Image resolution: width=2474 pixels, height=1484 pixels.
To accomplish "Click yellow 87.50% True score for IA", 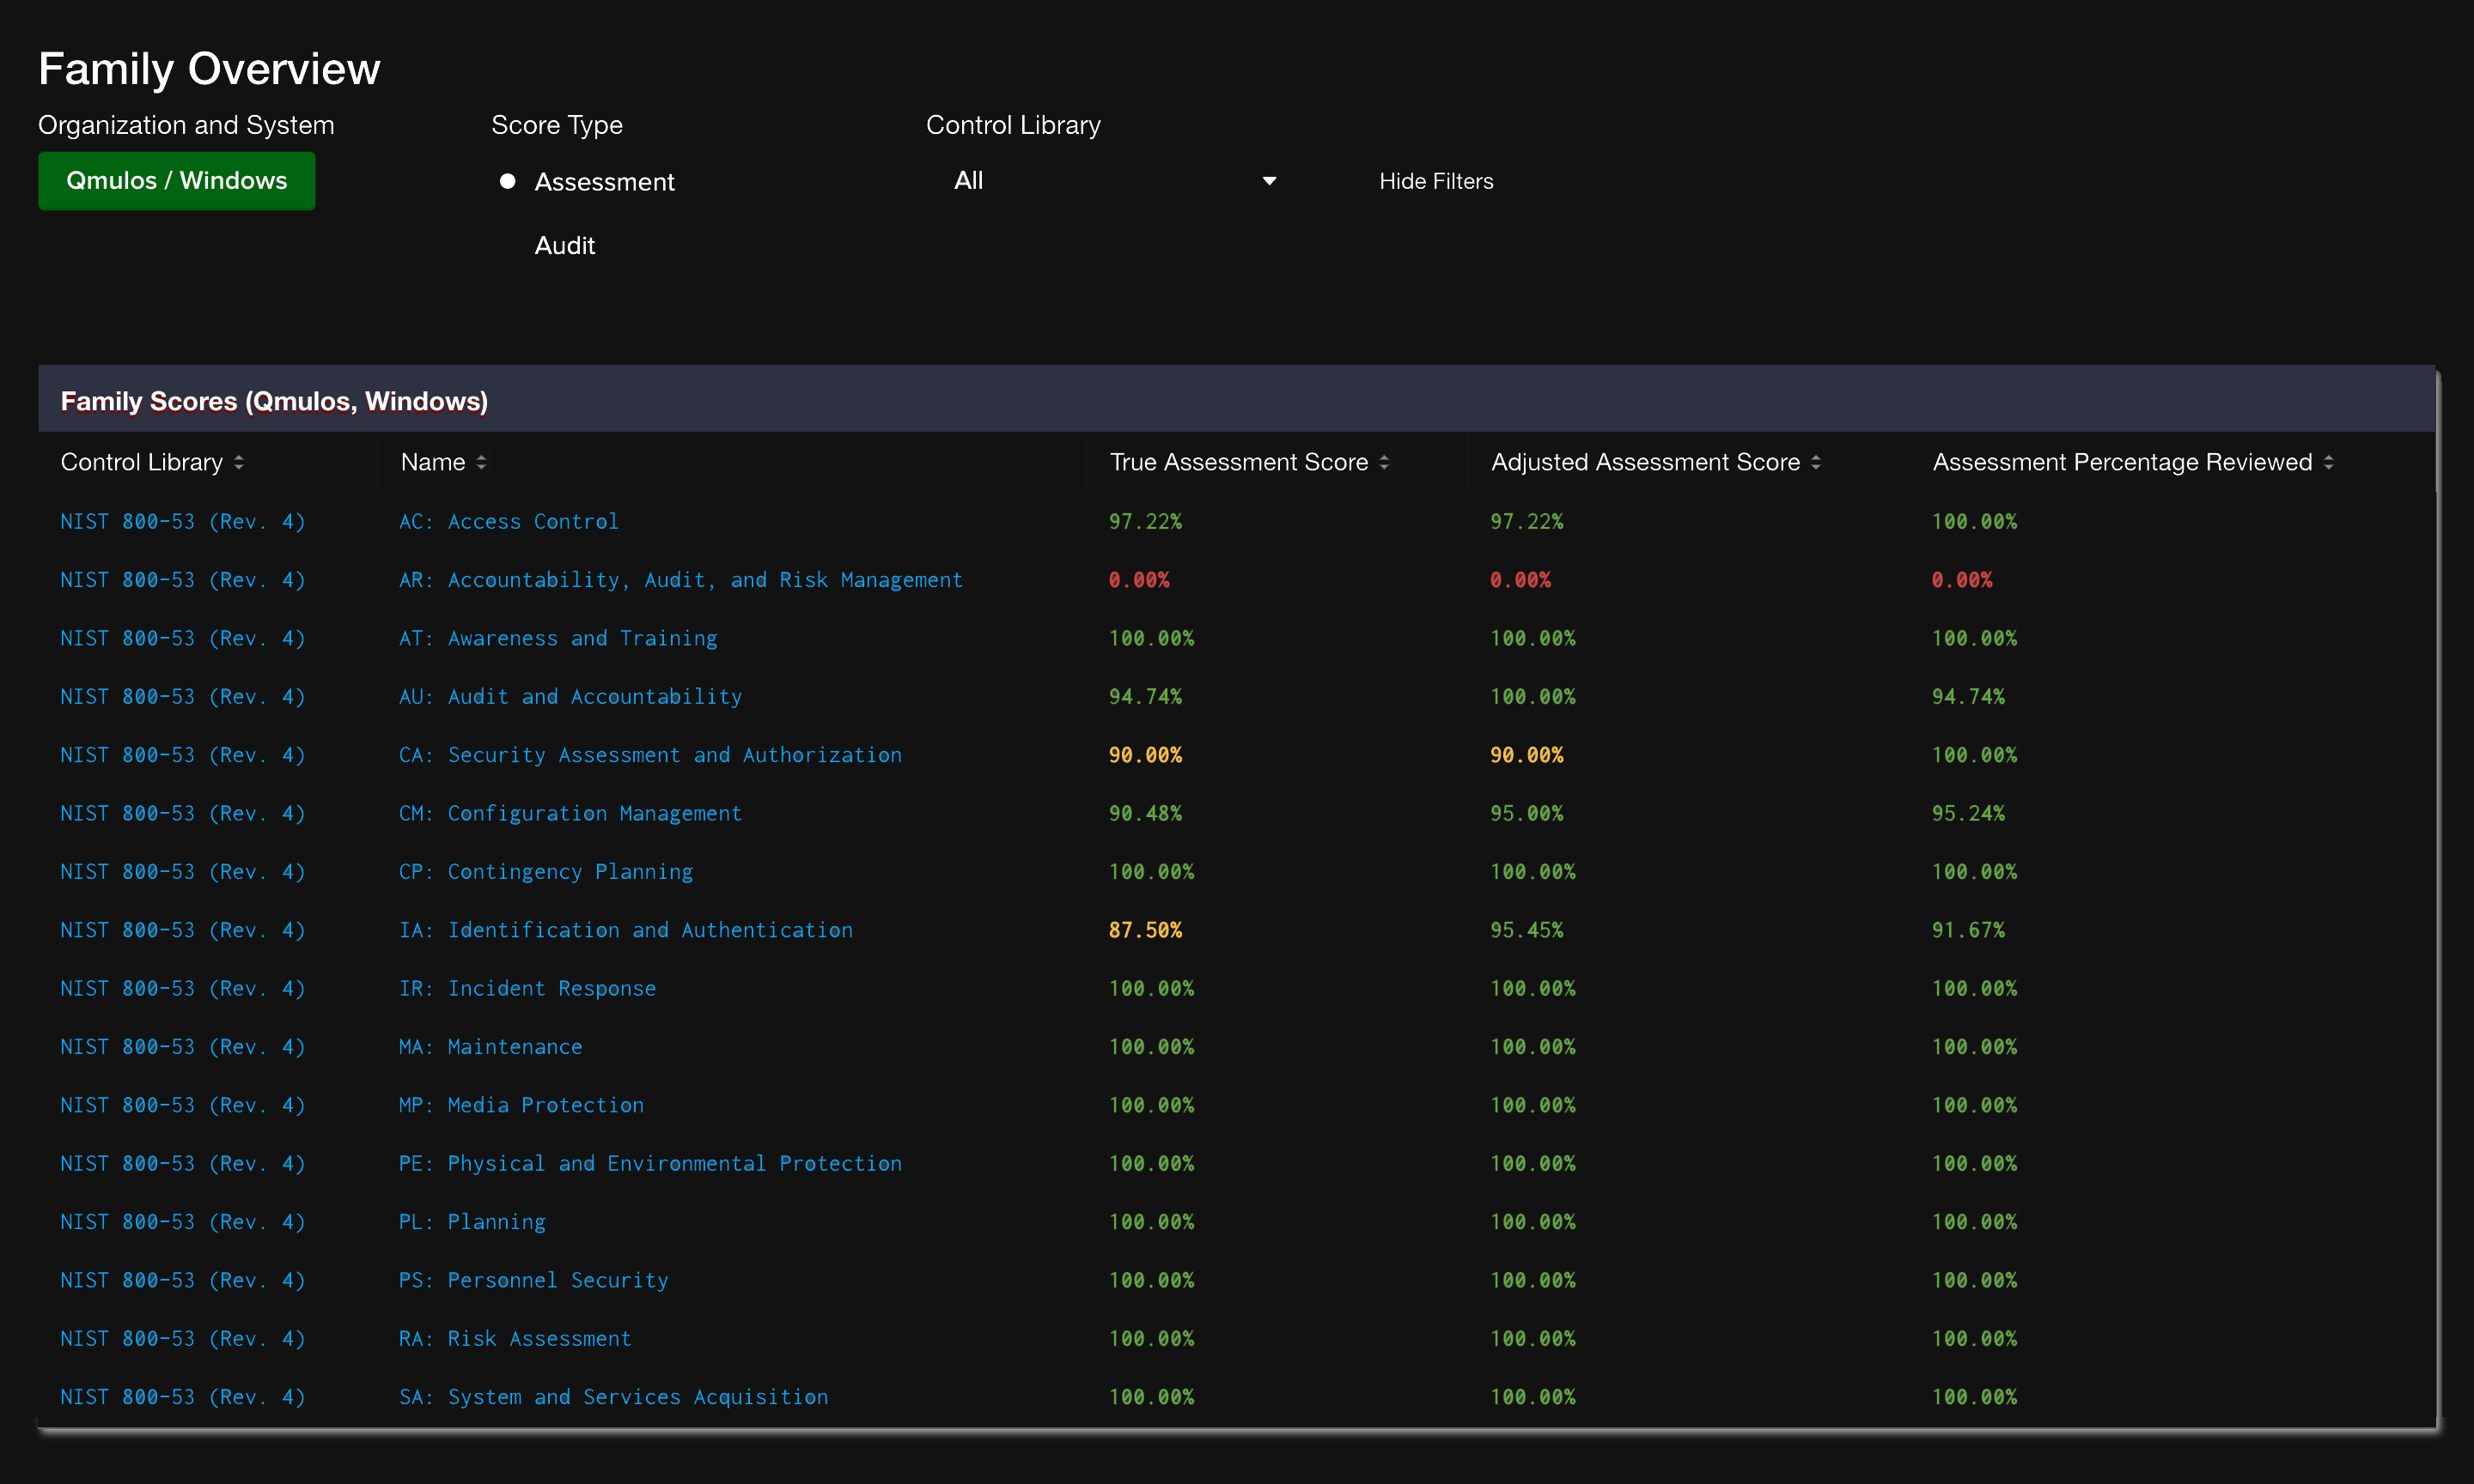I will [x=1145, y=930].
